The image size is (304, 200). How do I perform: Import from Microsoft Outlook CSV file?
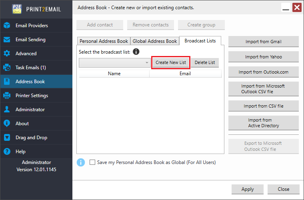[264, 89]
